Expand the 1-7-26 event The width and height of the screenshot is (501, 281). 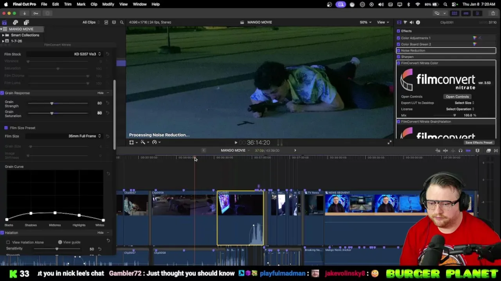tap(3, 41)
